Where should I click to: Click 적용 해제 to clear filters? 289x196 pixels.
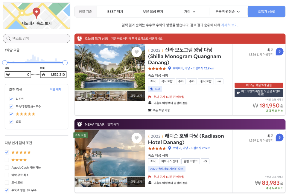(55, 89)
